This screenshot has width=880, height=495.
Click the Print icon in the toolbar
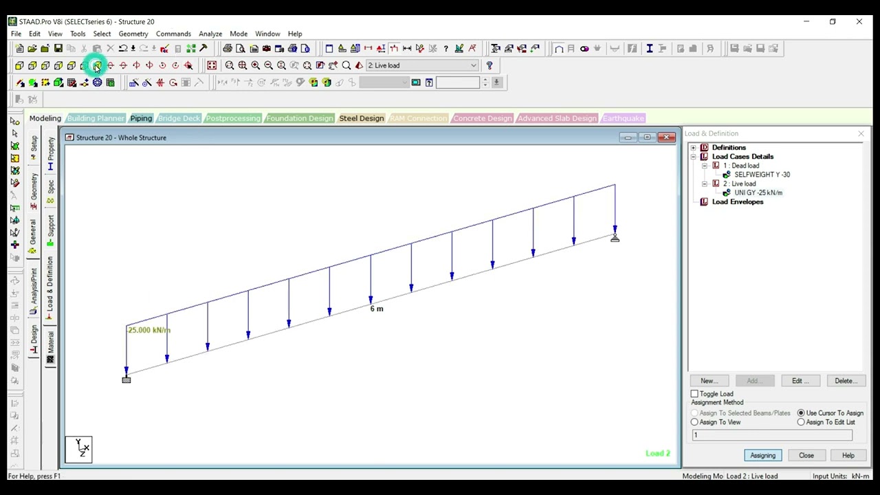(228, 48)
